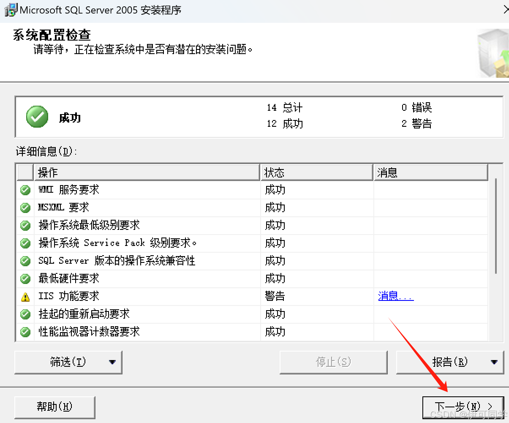Screen dimensions: 509x423
Task: Sort by the 消息 column header
Action: coord(431,172)
